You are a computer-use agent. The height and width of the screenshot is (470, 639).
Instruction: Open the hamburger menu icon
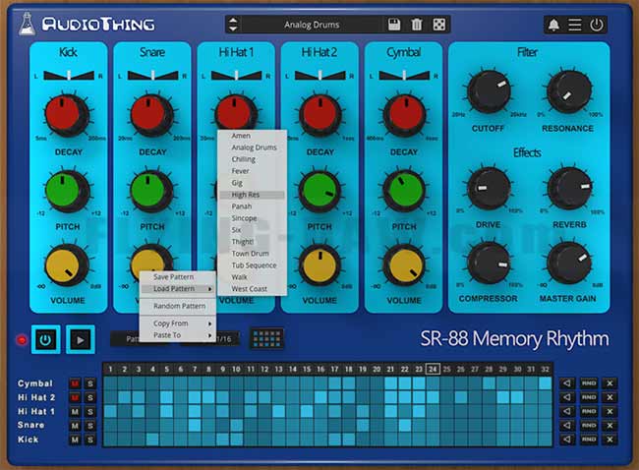coord(575,25)
